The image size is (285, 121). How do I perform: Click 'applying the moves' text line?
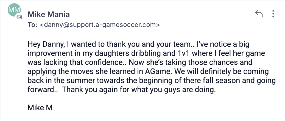pyautogui.click(x=60, y=72)
